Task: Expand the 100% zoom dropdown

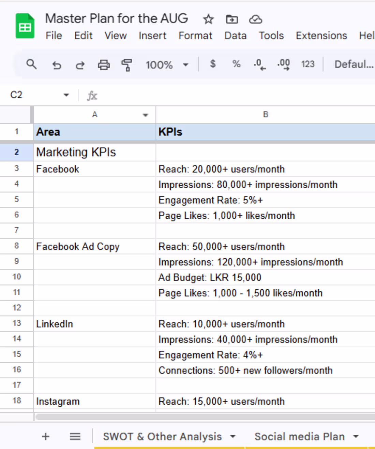Action: [x=185, y=64]
